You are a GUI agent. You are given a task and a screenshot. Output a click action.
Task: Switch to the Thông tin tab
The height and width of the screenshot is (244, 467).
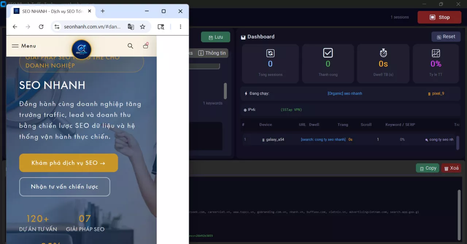tap(212, 53)
